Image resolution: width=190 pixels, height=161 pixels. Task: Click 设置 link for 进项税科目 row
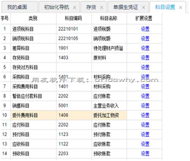coord(145,29)
